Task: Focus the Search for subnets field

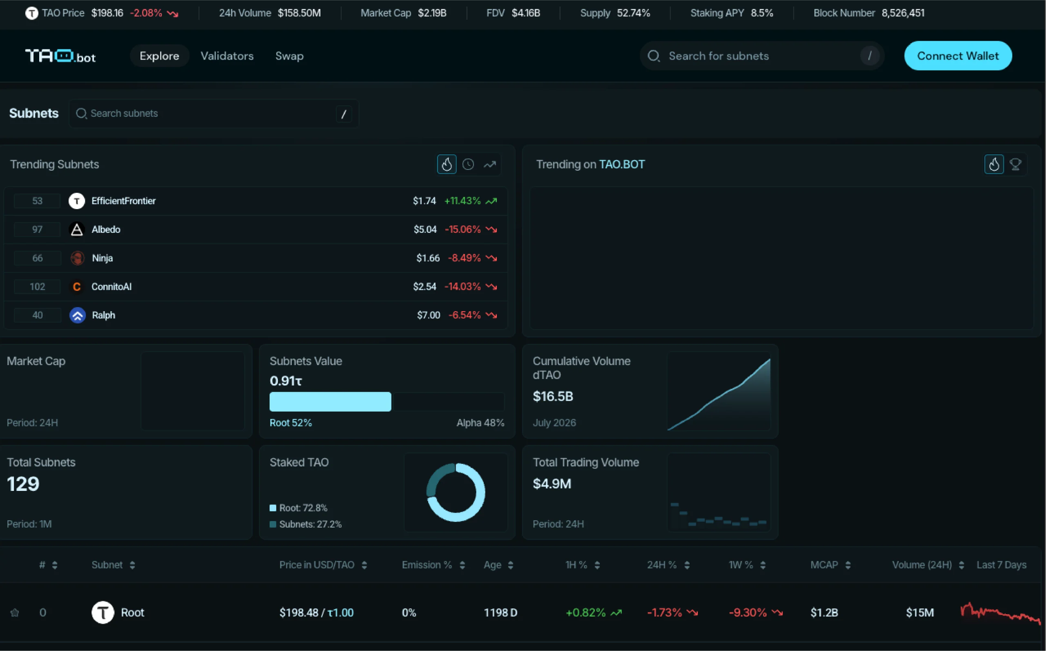Action: coord(762,56)
